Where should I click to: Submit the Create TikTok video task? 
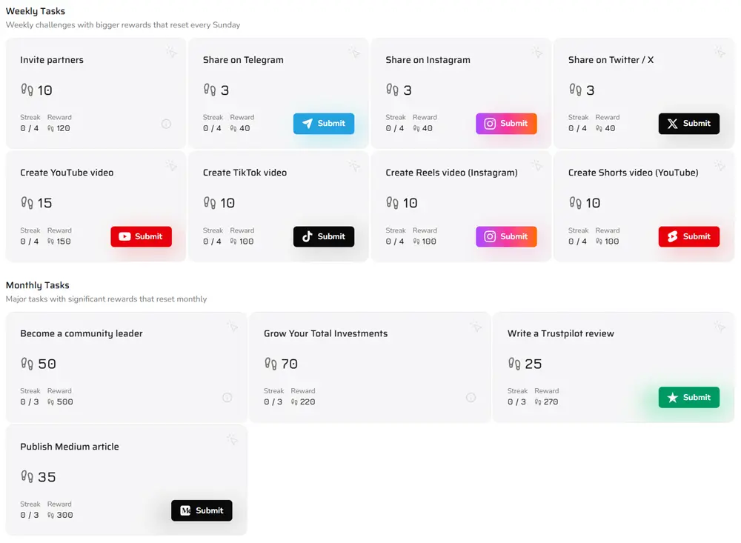[324, 236]
